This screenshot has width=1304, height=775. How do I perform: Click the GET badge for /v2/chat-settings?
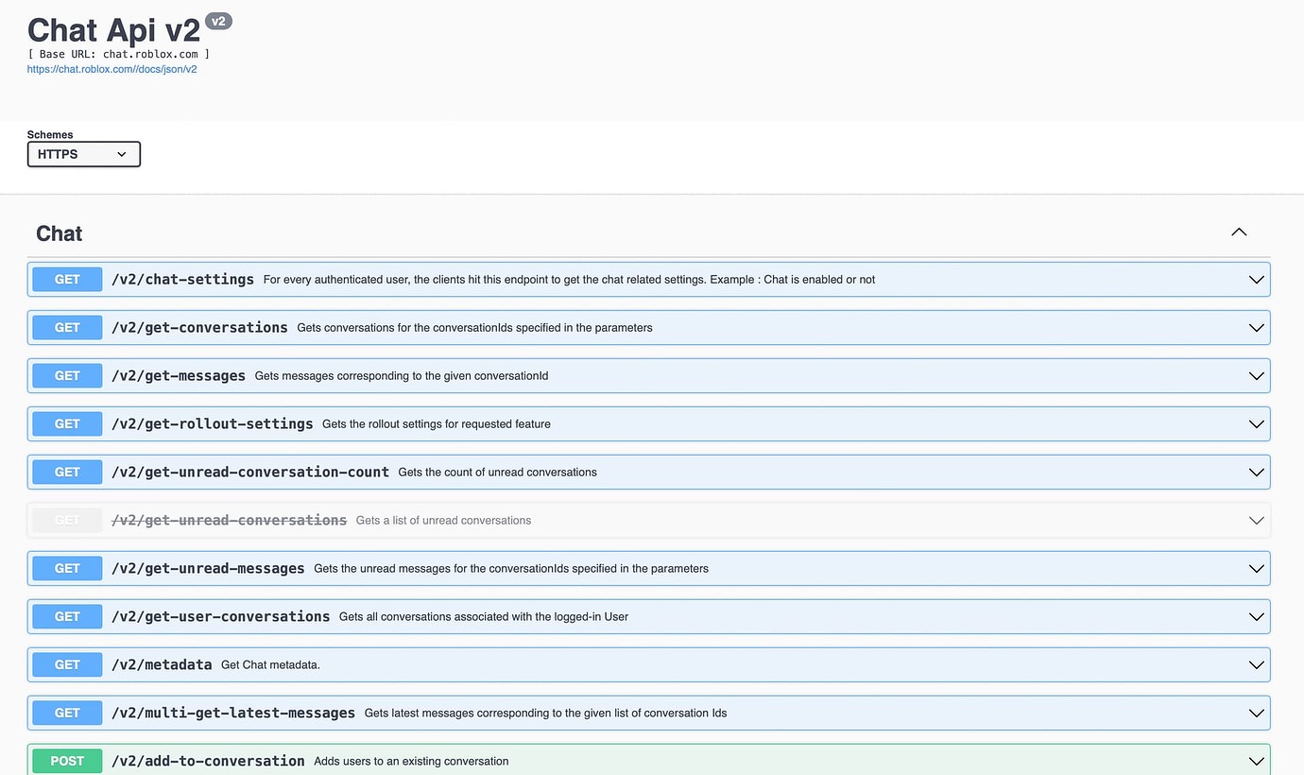(x=67, y=280)
